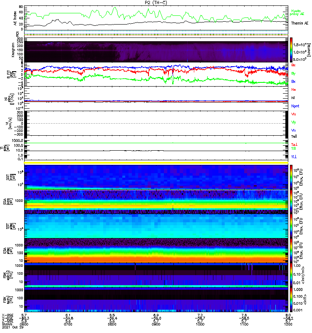Pick the red "Ne" density legend label
Image resolution: width=312 pixels, height=333 pixels.
[x=294, y=89]
